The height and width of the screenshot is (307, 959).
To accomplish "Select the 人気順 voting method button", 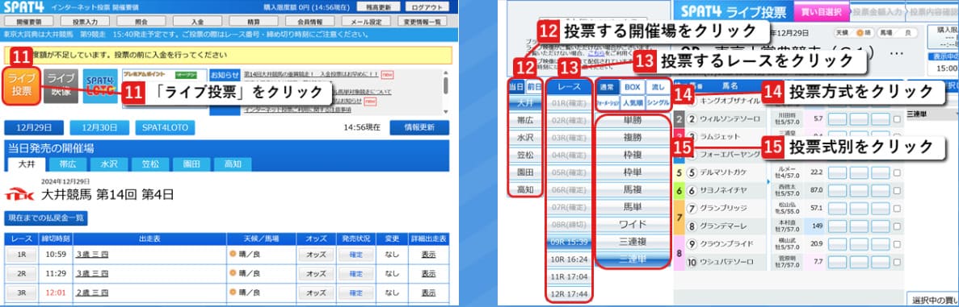I will tap(633, 102).
